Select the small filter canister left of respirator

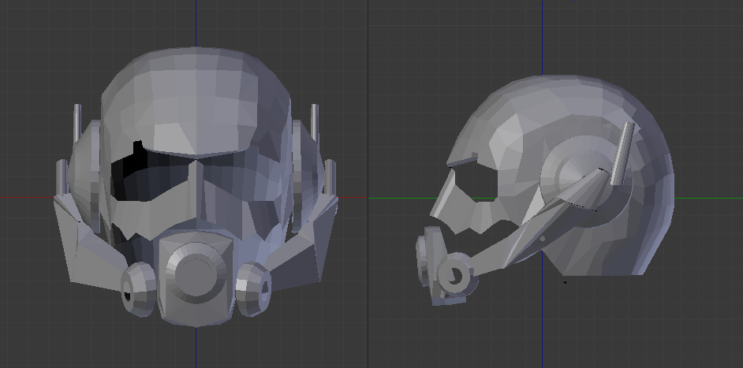point(138,288)
